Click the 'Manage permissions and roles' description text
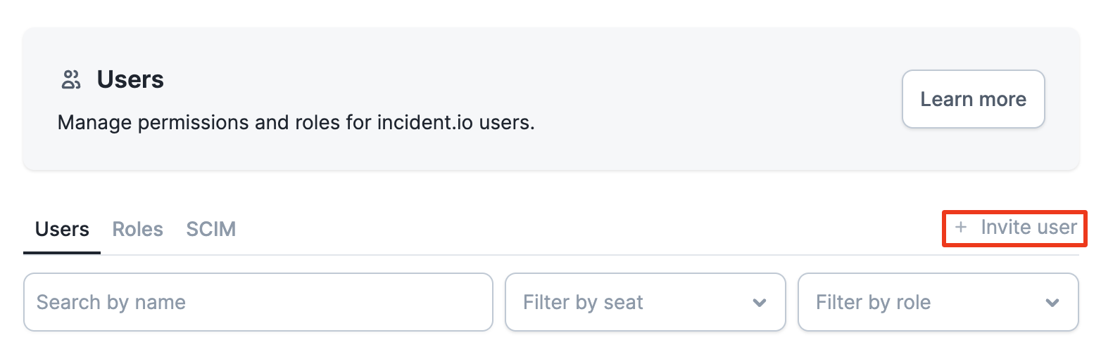This screenshot has width=1101, height=340. (x=211, y=123)
